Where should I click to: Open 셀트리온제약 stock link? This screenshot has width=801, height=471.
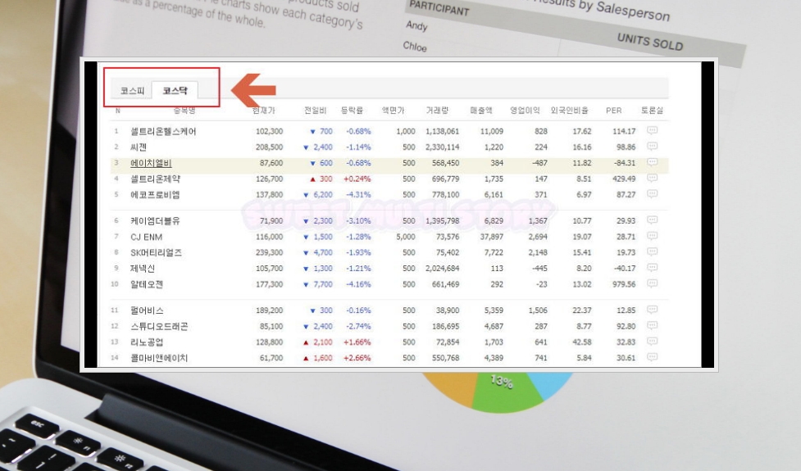coord(155,179)
